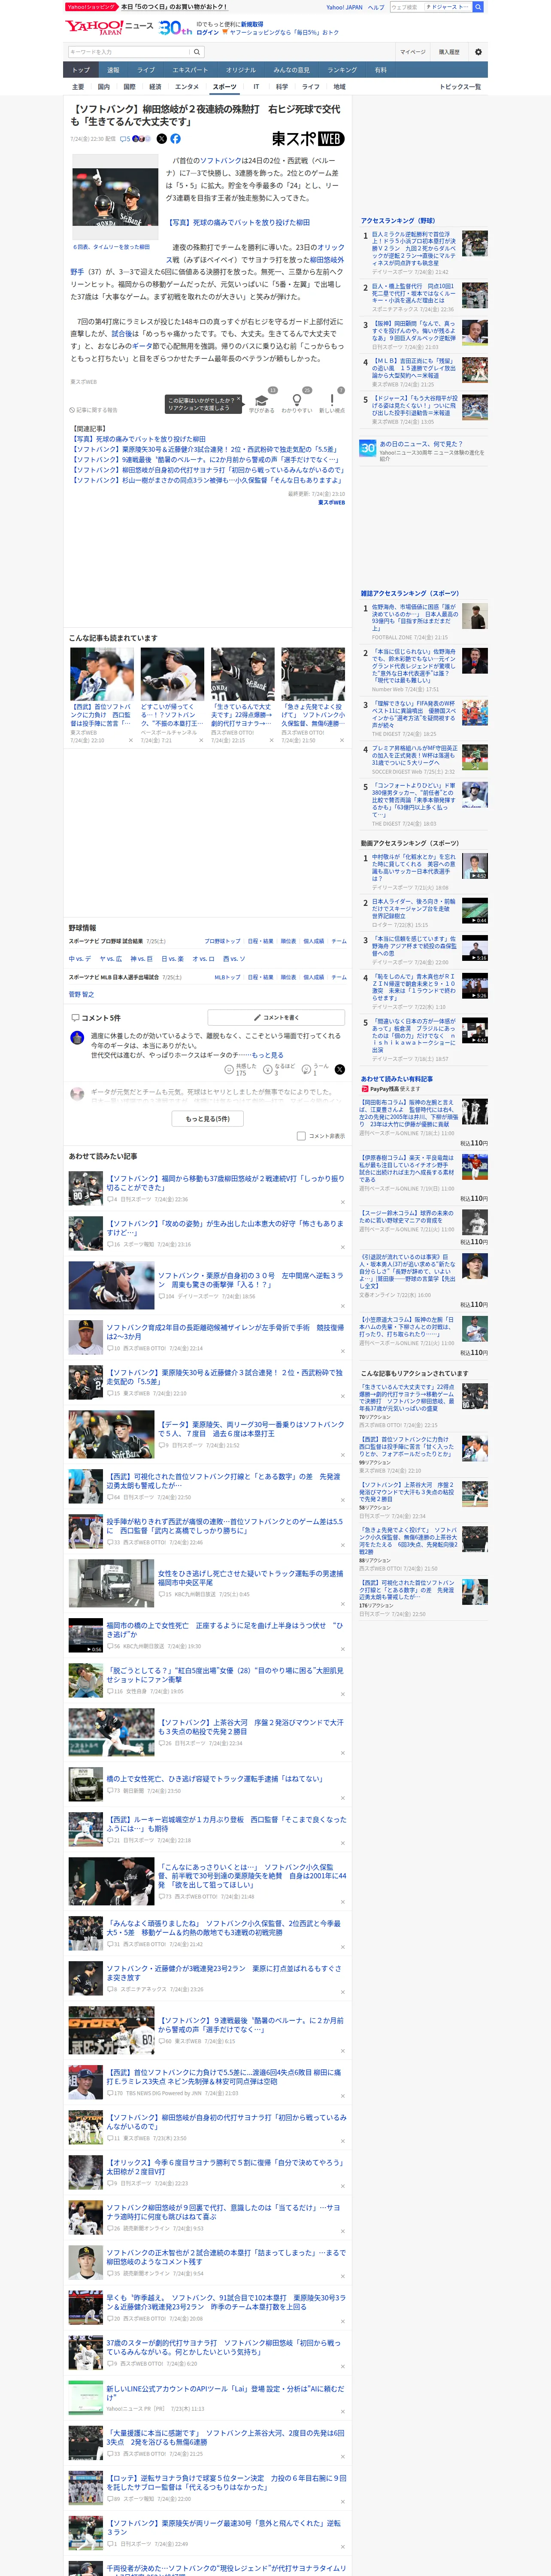Click 記事に関する報告 report link

[93, 410]
